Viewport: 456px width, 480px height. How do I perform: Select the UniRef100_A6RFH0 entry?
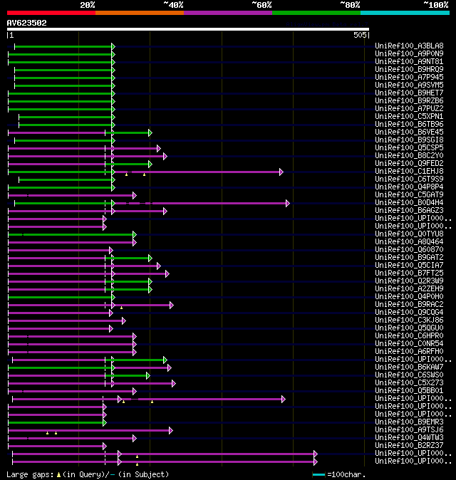pyautogui.click(x=409, y=351)
